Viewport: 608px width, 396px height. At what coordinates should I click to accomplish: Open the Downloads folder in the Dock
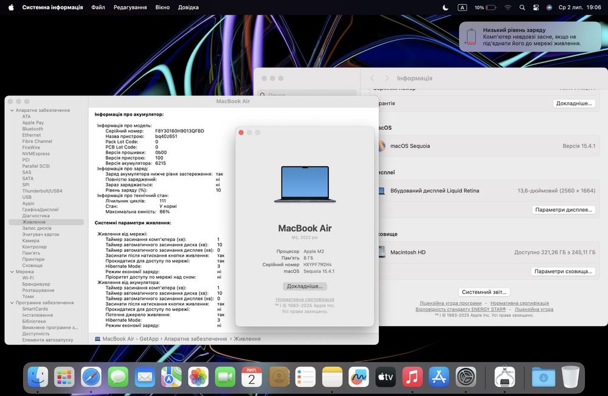tap(543, 377)
